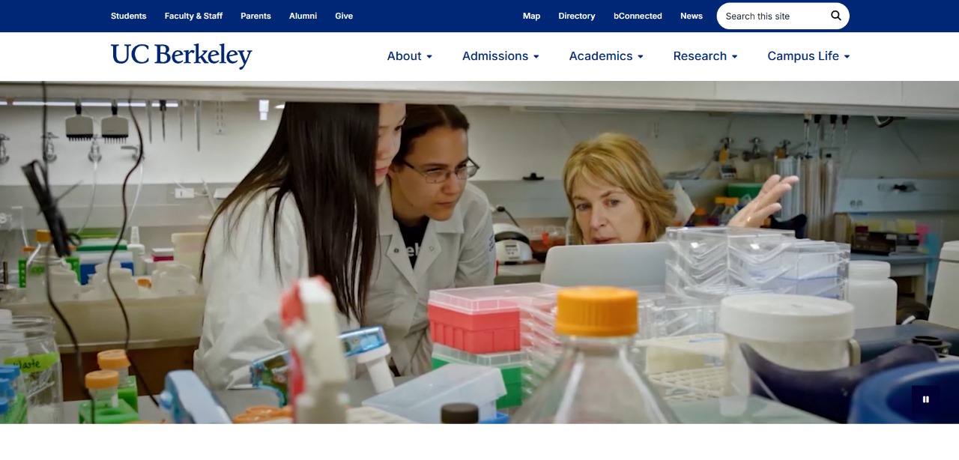Pause the hero background video
The height and width of the screenshot is (460, 959).
(926, 399)
